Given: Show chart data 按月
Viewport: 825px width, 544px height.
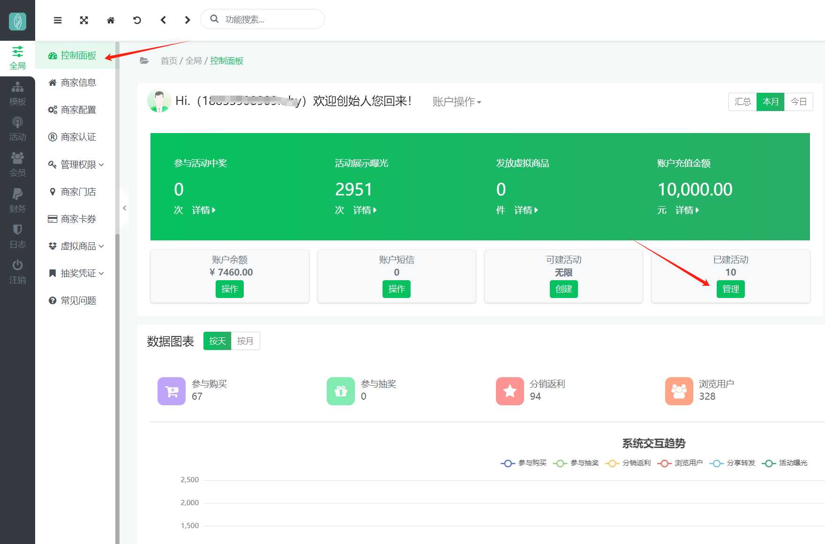Looking at the screenshot, I should click(x=245, y=341).
